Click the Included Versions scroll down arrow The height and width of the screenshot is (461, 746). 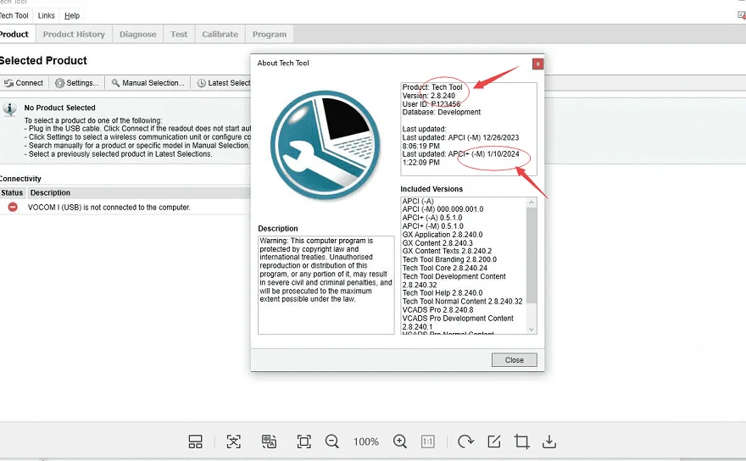pos(532,329)
